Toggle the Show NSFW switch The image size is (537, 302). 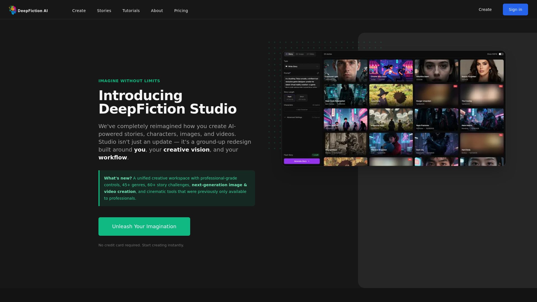coord(501,54)
